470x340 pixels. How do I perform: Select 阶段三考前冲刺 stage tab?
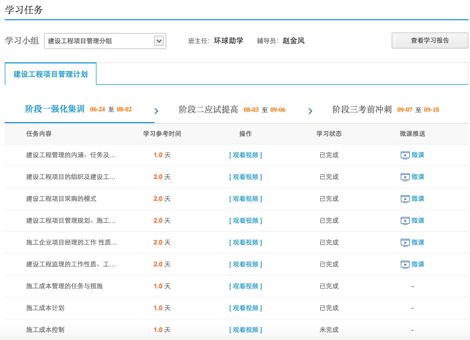pos(362,110)
